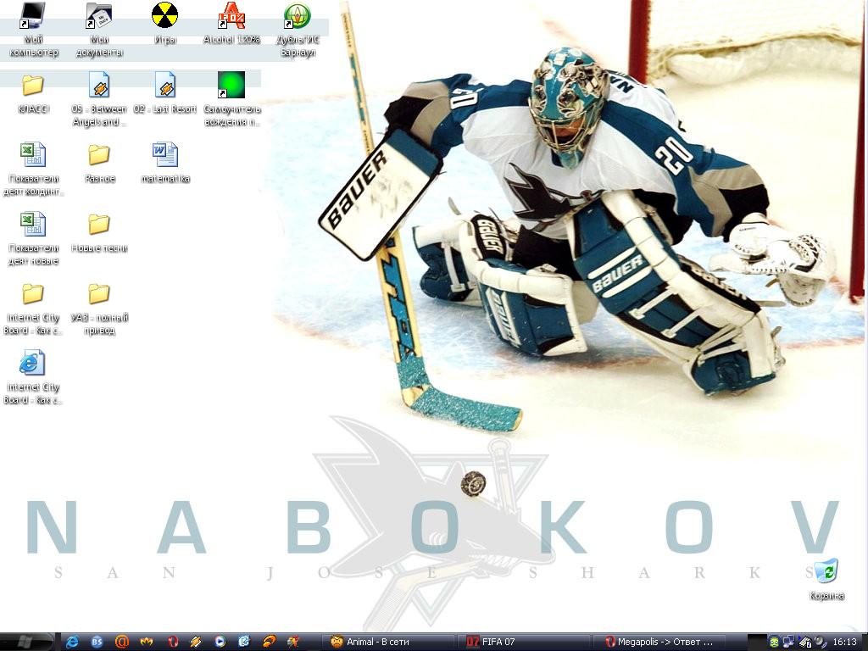Image resolution: width=868 pixels, height=651 pixels.
Task: Launch Opera from the quick launch bar
Action: [x=172, y=643]
